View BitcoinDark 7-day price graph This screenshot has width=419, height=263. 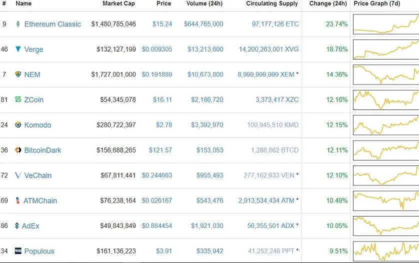tap(386, 150)
